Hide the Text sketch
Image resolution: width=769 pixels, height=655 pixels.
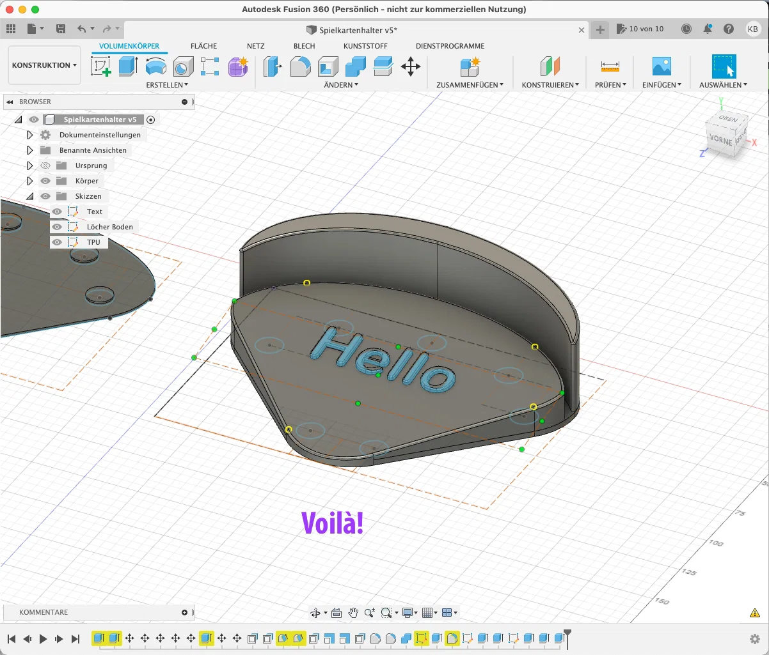click(x=57, y=212)
